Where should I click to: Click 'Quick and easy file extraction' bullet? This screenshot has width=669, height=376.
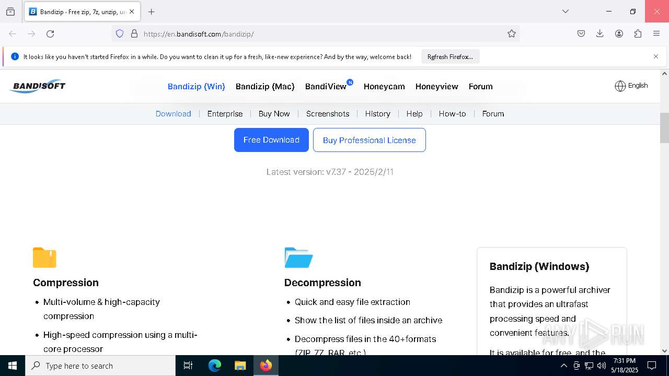(352, 302)
